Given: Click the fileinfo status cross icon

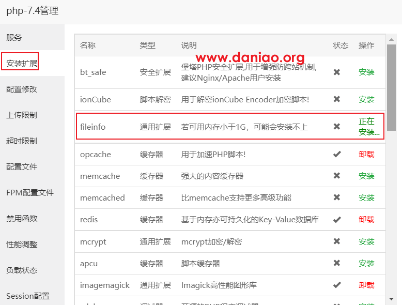Looking at the screenshot, I should (336, 126).
